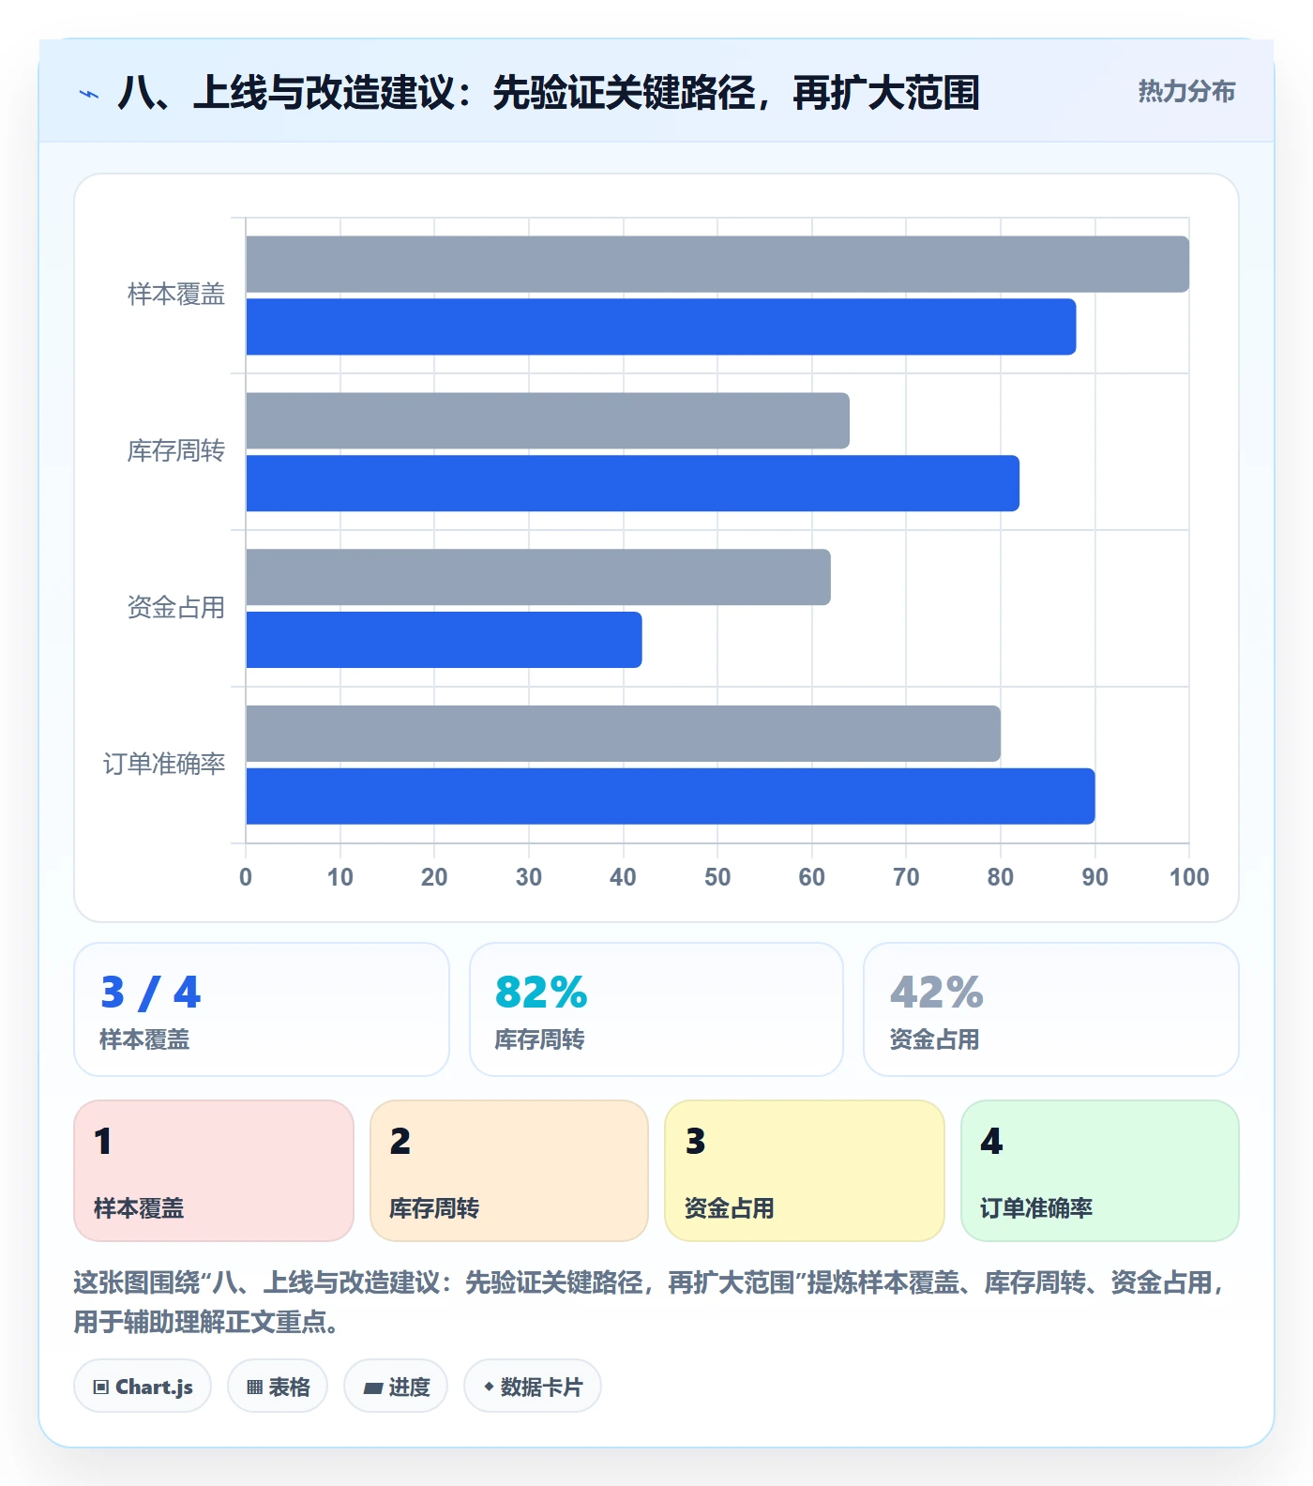
Task: Click the gray 库存周转 bar
Action: pos(548,420)
